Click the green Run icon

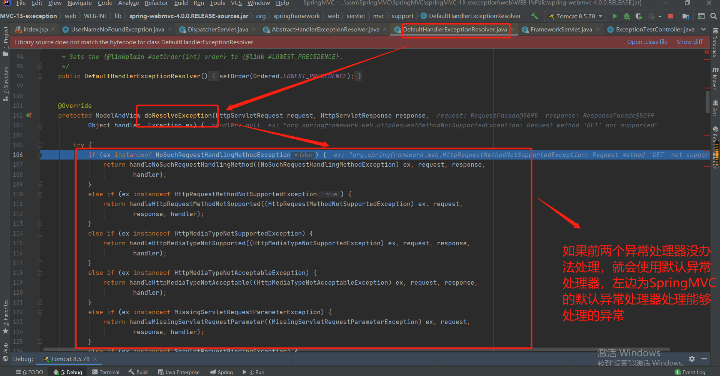615,16
